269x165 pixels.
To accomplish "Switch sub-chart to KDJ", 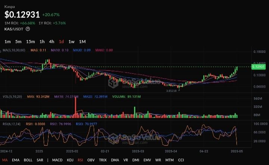I will (71, 160).
